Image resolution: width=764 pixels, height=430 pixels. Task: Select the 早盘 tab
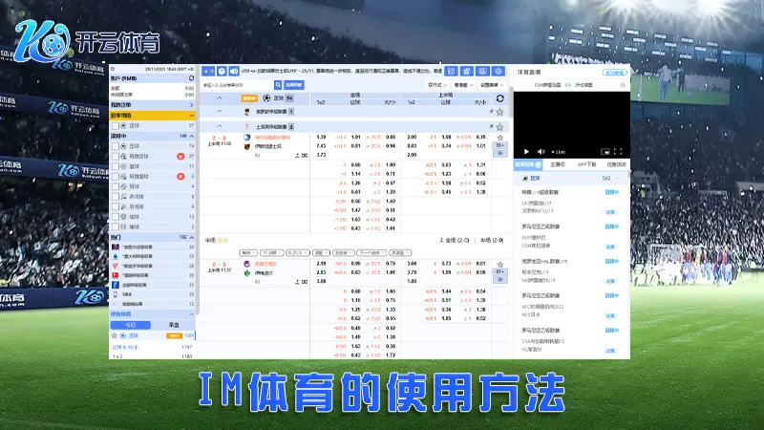pos(174,325)
